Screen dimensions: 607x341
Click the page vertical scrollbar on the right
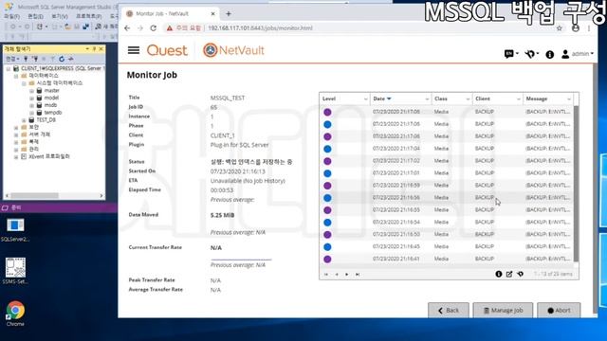pos(596,188)
